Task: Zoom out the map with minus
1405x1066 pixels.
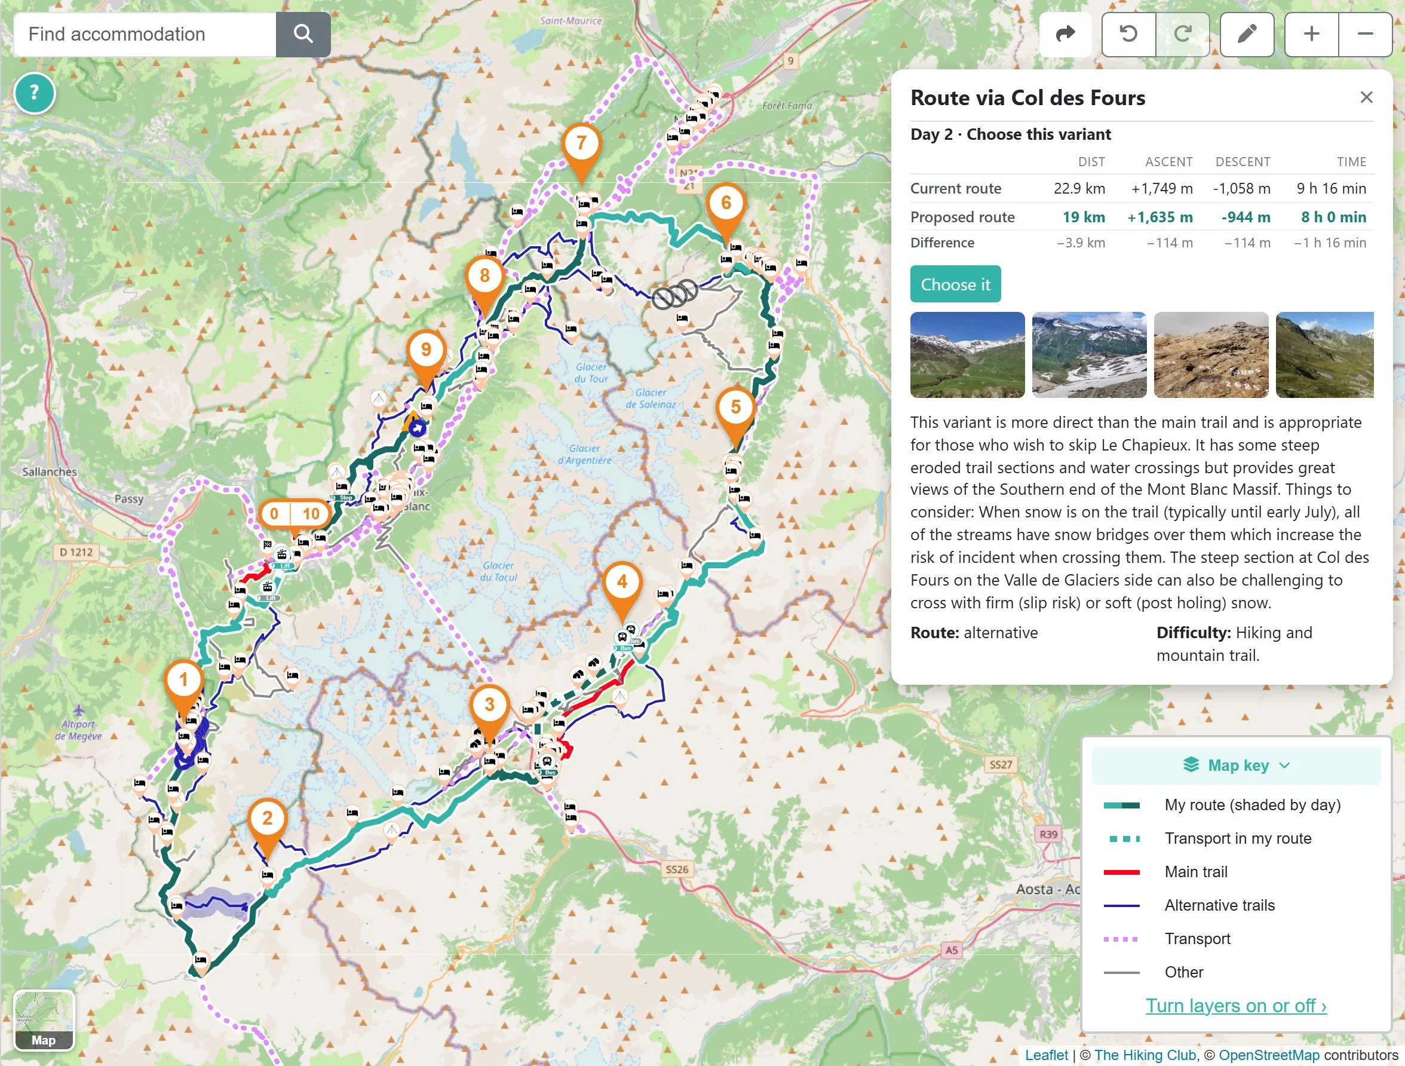Action: click(x=1366, y=33)
